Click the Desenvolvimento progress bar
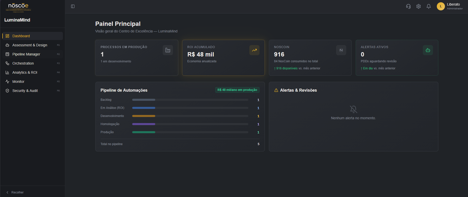The height and width of the screenshot is (197, 468). pos(190,116)
